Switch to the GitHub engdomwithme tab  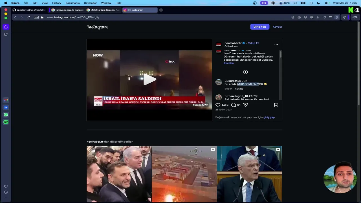(x=29, y=10)
